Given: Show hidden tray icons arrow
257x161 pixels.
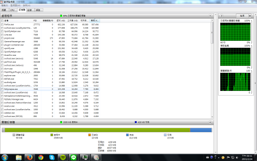Looking at the screenshot, I should 219,157.
